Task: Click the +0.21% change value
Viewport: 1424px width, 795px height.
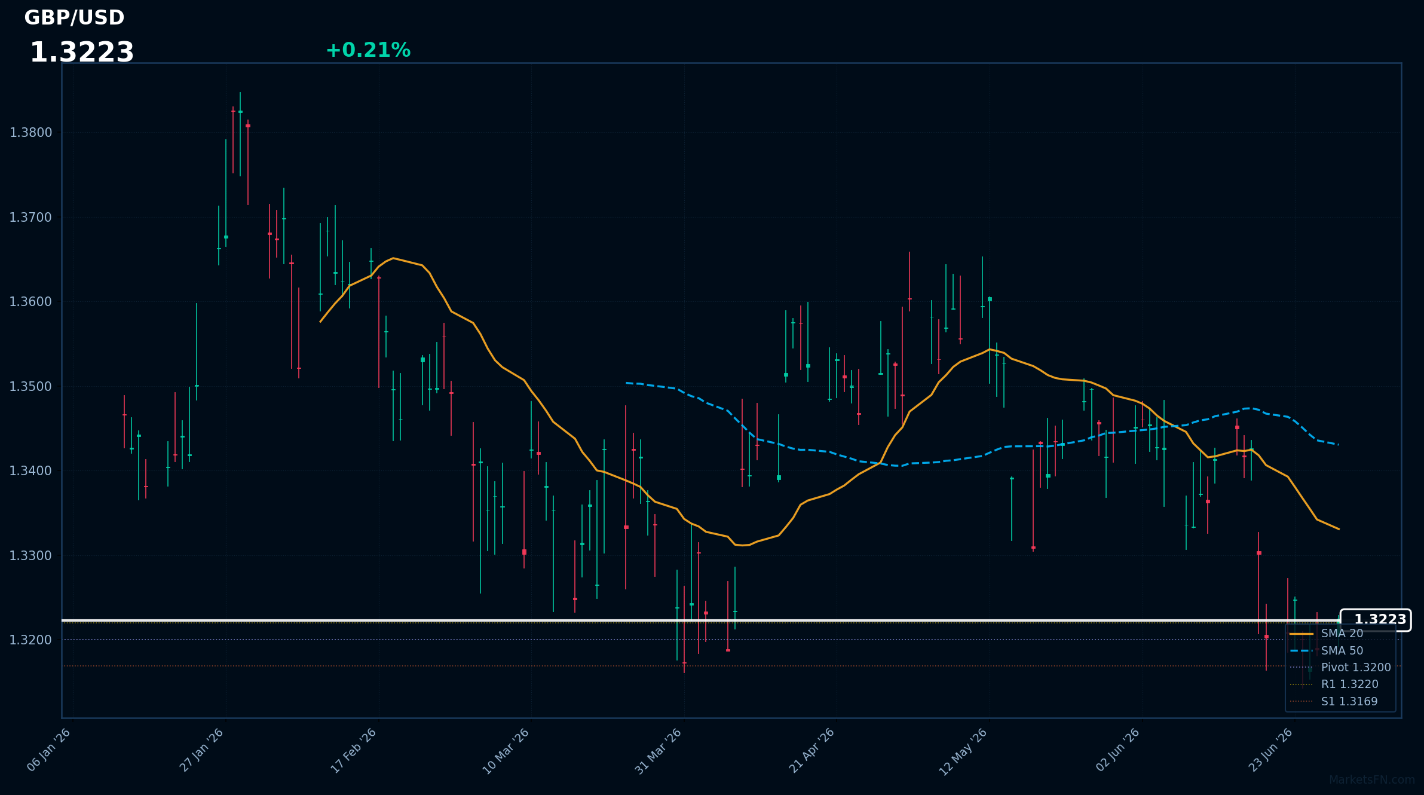Action: [368, 50]
